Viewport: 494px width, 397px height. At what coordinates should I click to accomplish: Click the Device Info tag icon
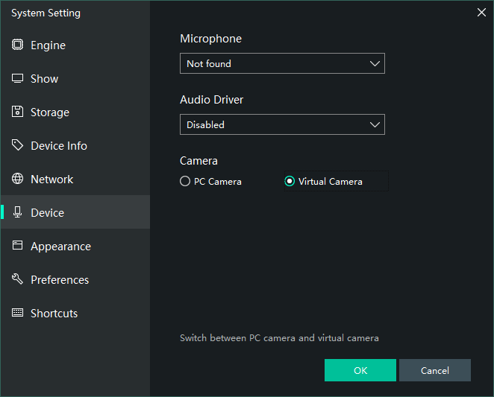pyautogui.click(x=17, y=145)
